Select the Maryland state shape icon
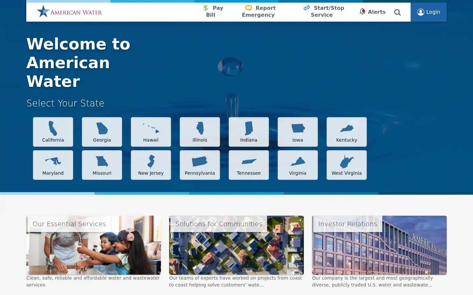Viewport: 473px width, 295px height. point(53,161)
